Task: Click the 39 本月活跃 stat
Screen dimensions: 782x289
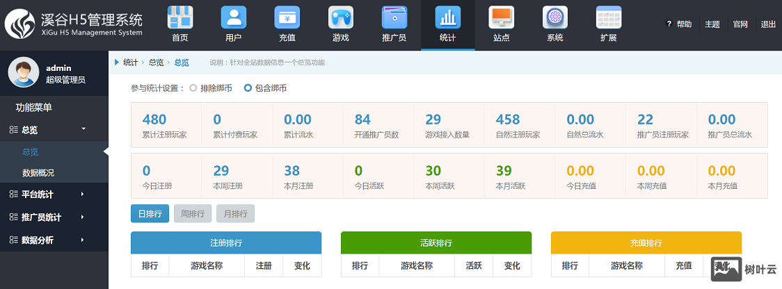Action: click(520, 176)
